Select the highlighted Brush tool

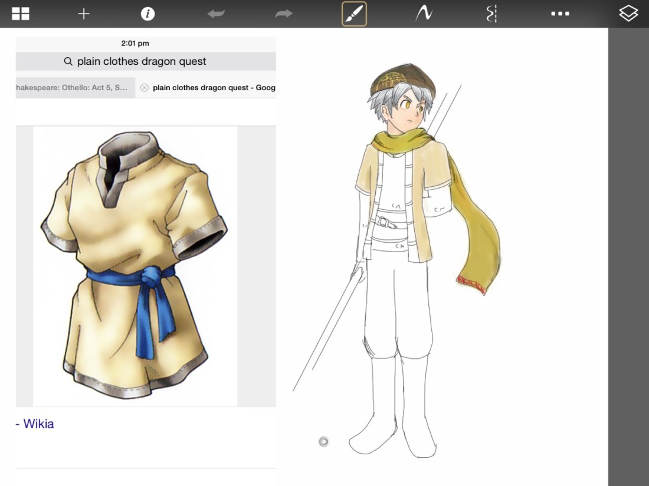[x=354, y=14]
